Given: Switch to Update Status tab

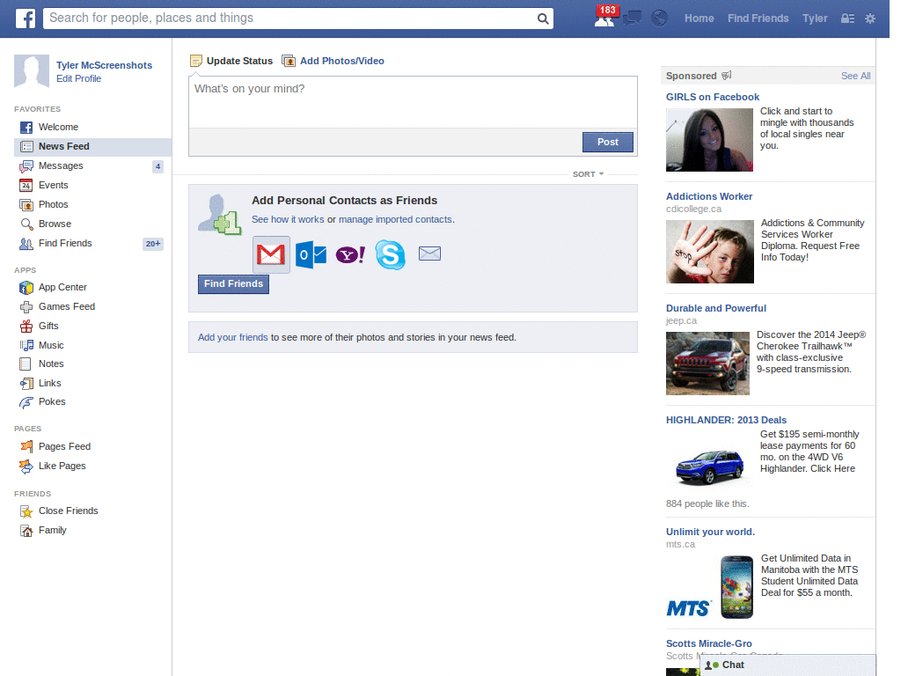Looking at the screenshot, I should [x=231, y=61].
